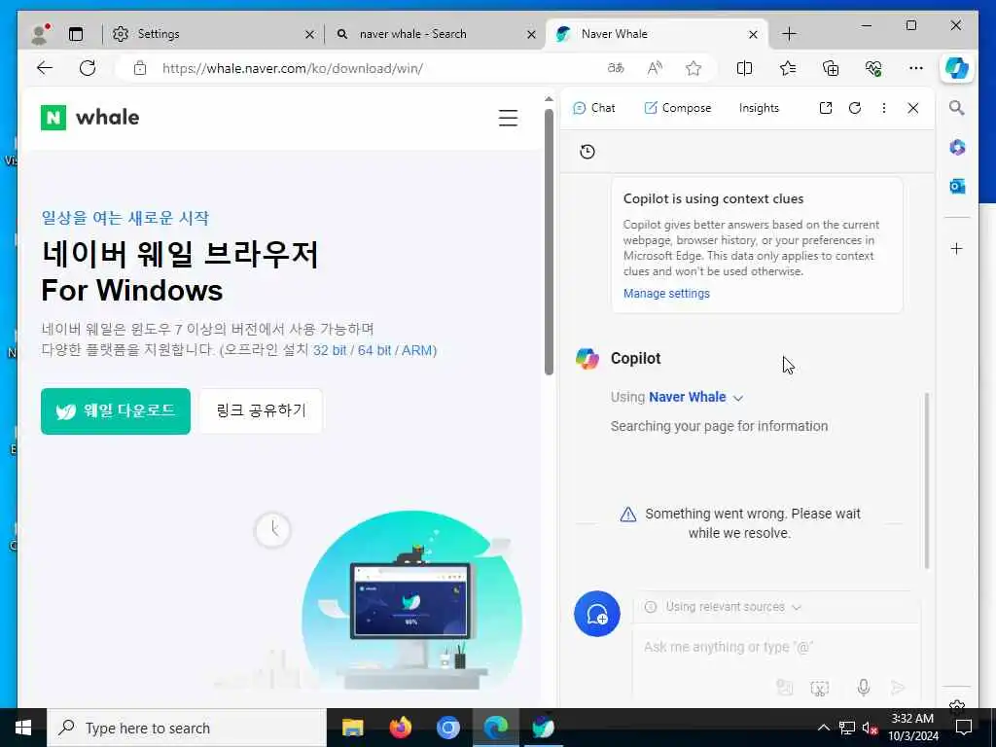Open Outlook in the sidebar
996x747 pixels.
click(957, 186)
